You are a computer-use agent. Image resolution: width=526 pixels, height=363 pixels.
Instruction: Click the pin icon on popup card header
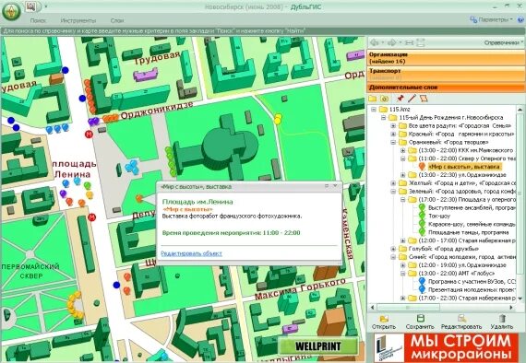click(327, 186)
